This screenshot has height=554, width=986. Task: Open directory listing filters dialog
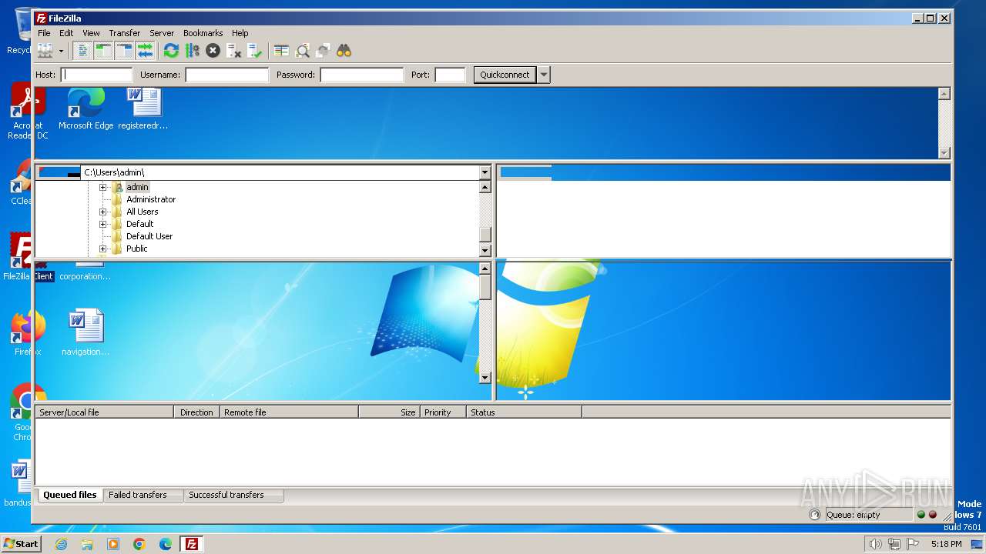point(281,51)
